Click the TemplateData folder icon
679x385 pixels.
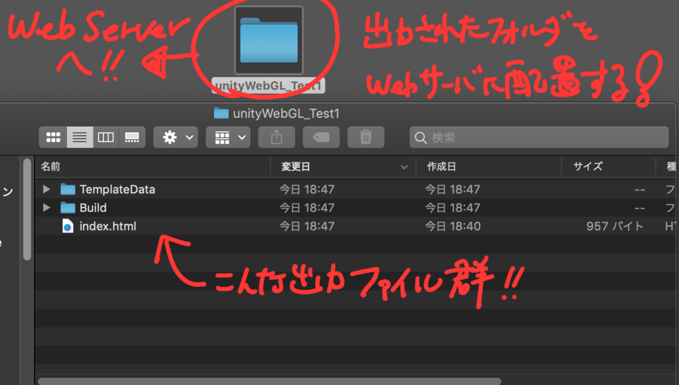point(68,189)
